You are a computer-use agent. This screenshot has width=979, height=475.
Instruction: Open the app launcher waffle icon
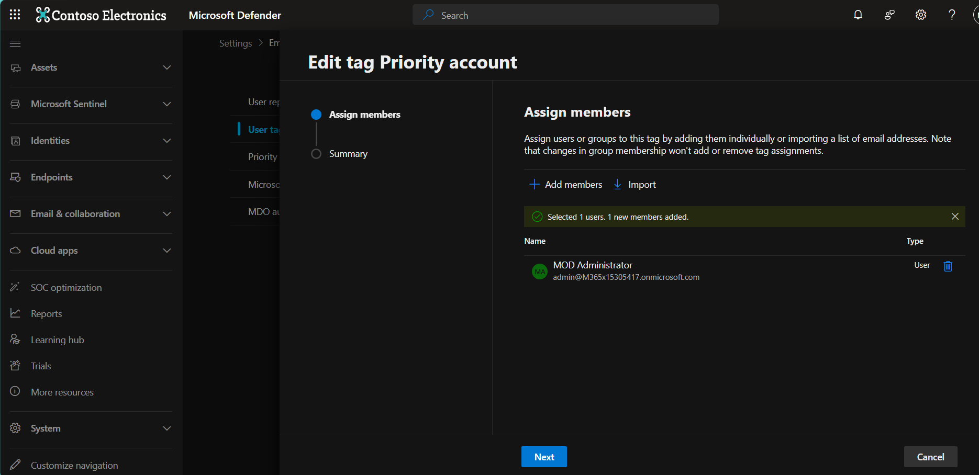[x=15, y=15]
